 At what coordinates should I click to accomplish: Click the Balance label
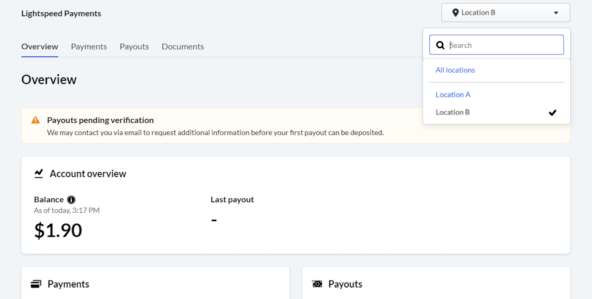pos(49,199)
